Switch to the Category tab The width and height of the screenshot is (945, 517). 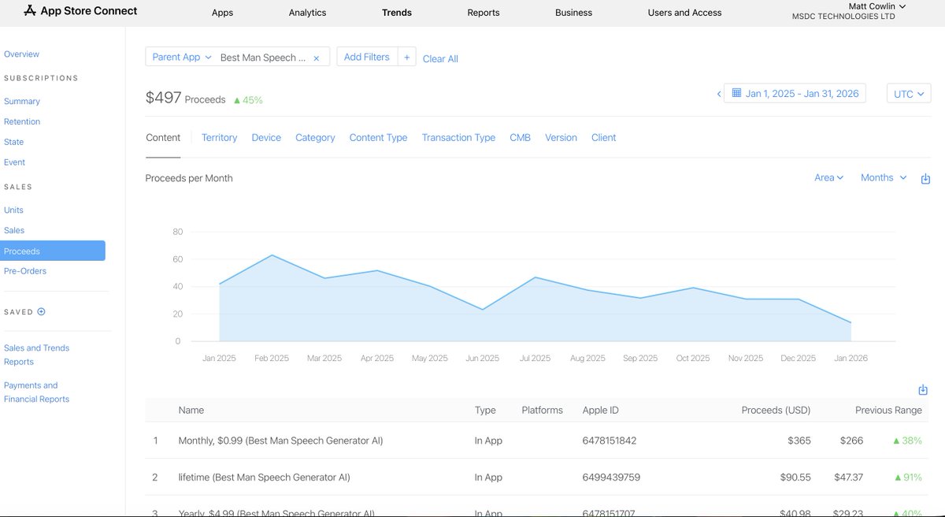pyautogui.click(x=315, y=137)
